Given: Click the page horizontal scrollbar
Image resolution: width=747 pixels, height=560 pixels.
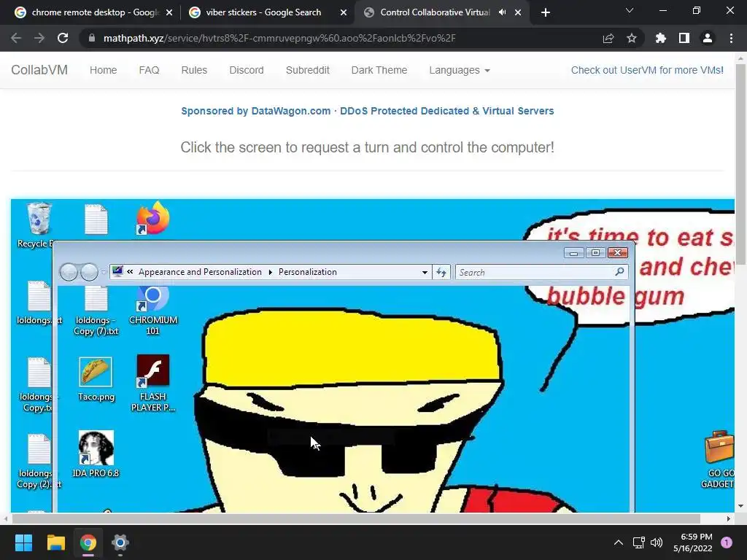Looking at the screenshot, I should click(x=356, y=518).
